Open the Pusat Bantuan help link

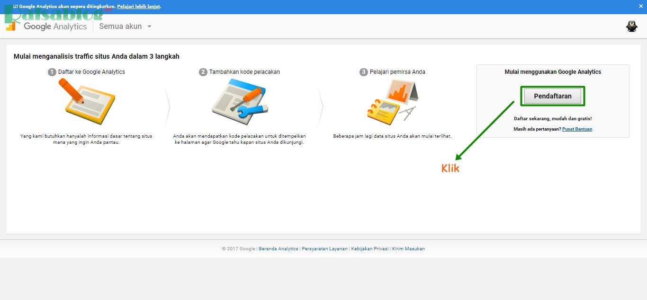click(577, 129)
